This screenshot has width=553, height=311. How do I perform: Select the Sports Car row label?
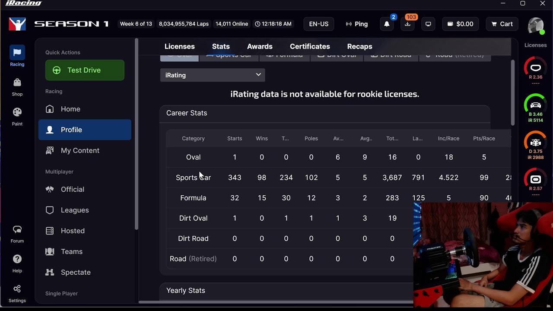pyautogui.click(x=193, y=178)
